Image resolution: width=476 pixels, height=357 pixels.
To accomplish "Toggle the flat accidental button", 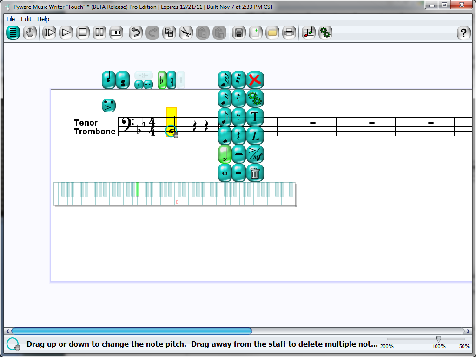I will 162,80.
